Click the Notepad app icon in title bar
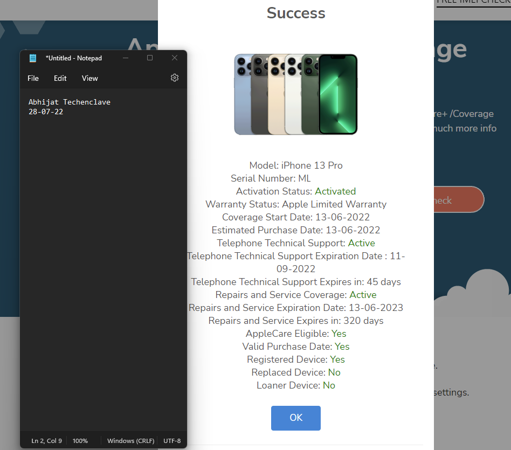 33,58
